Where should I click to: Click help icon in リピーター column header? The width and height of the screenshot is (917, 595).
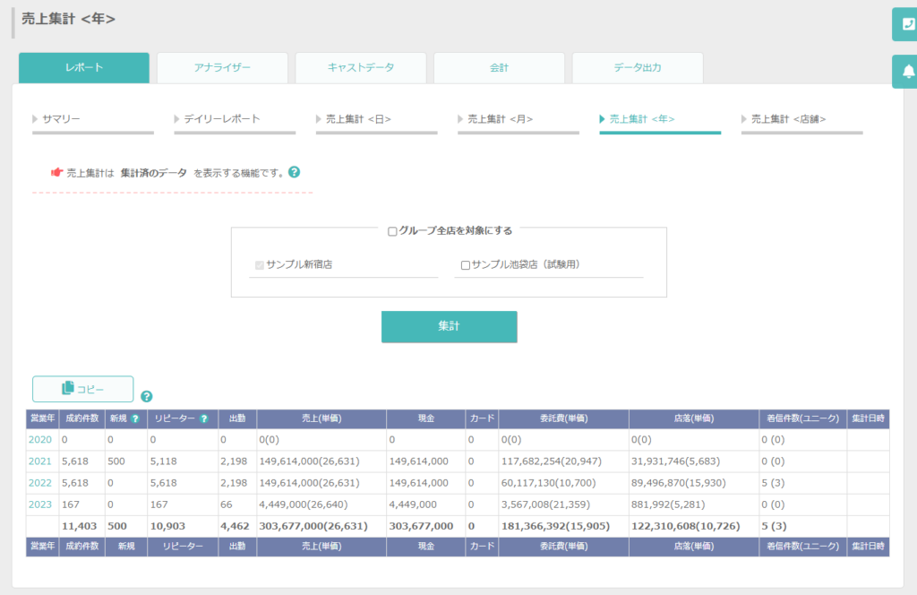click(x=204, y=418)
